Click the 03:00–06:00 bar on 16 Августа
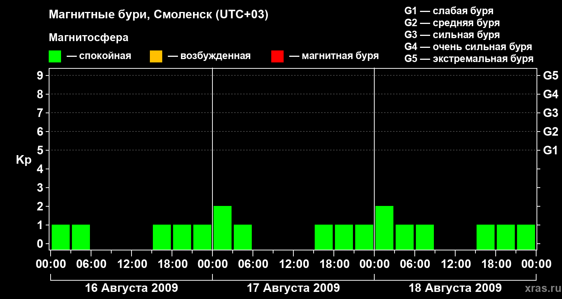 (x=81, y=237)
